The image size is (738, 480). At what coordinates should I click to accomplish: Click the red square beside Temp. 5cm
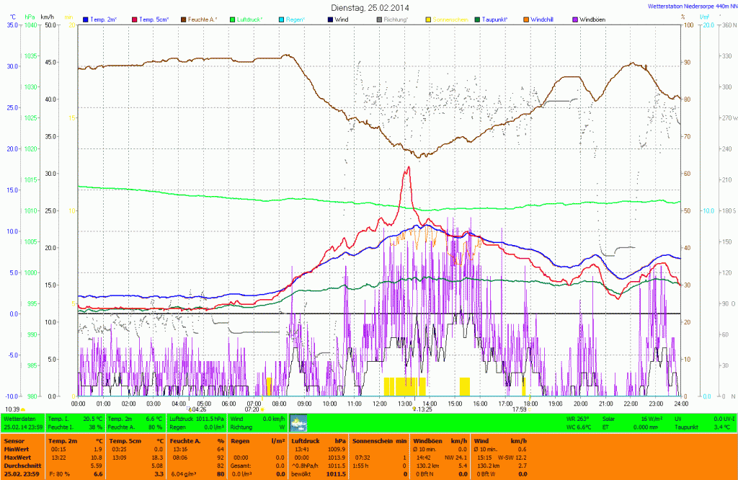135,19
